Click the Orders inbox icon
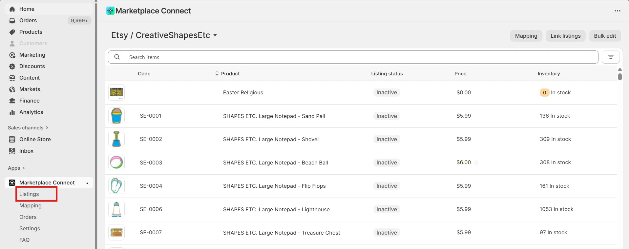Screen dimensions: 629x249 (12, 21)
